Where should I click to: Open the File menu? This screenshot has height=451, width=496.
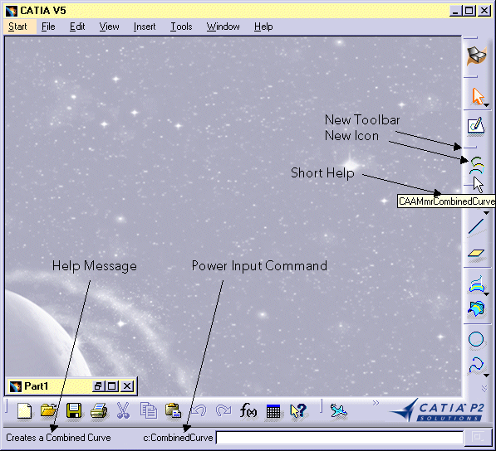[48, 27]
